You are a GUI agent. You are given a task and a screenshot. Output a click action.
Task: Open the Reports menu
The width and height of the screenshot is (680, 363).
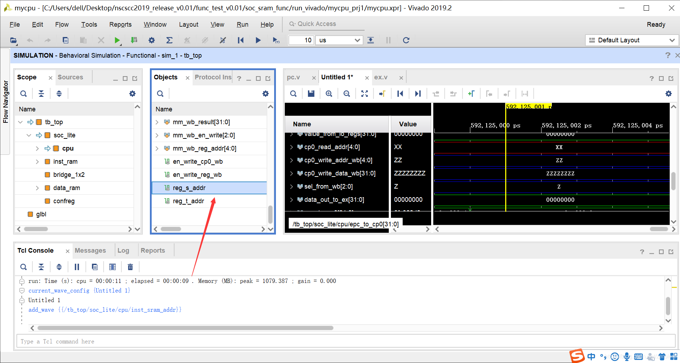[x=120, y=25]
